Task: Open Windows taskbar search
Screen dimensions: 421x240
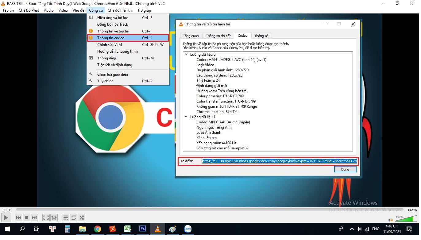Action: click(x=22, y=229)
